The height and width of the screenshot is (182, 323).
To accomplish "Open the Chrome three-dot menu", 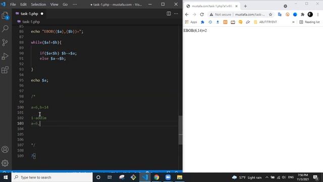I will [318, 15].
